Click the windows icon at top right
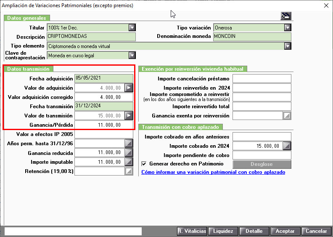 click(286, 16)
